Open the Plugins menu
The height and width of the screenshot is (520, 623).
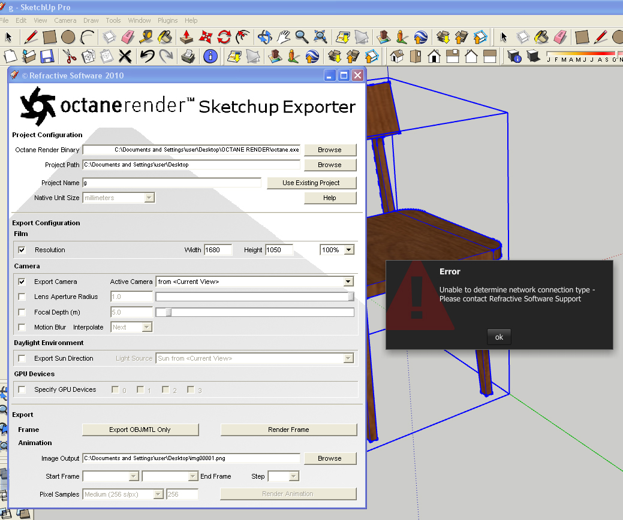pos(168,20)
